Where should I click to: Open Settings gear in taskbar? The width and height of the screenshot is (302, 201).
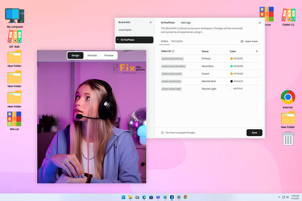tap(179, 197)
